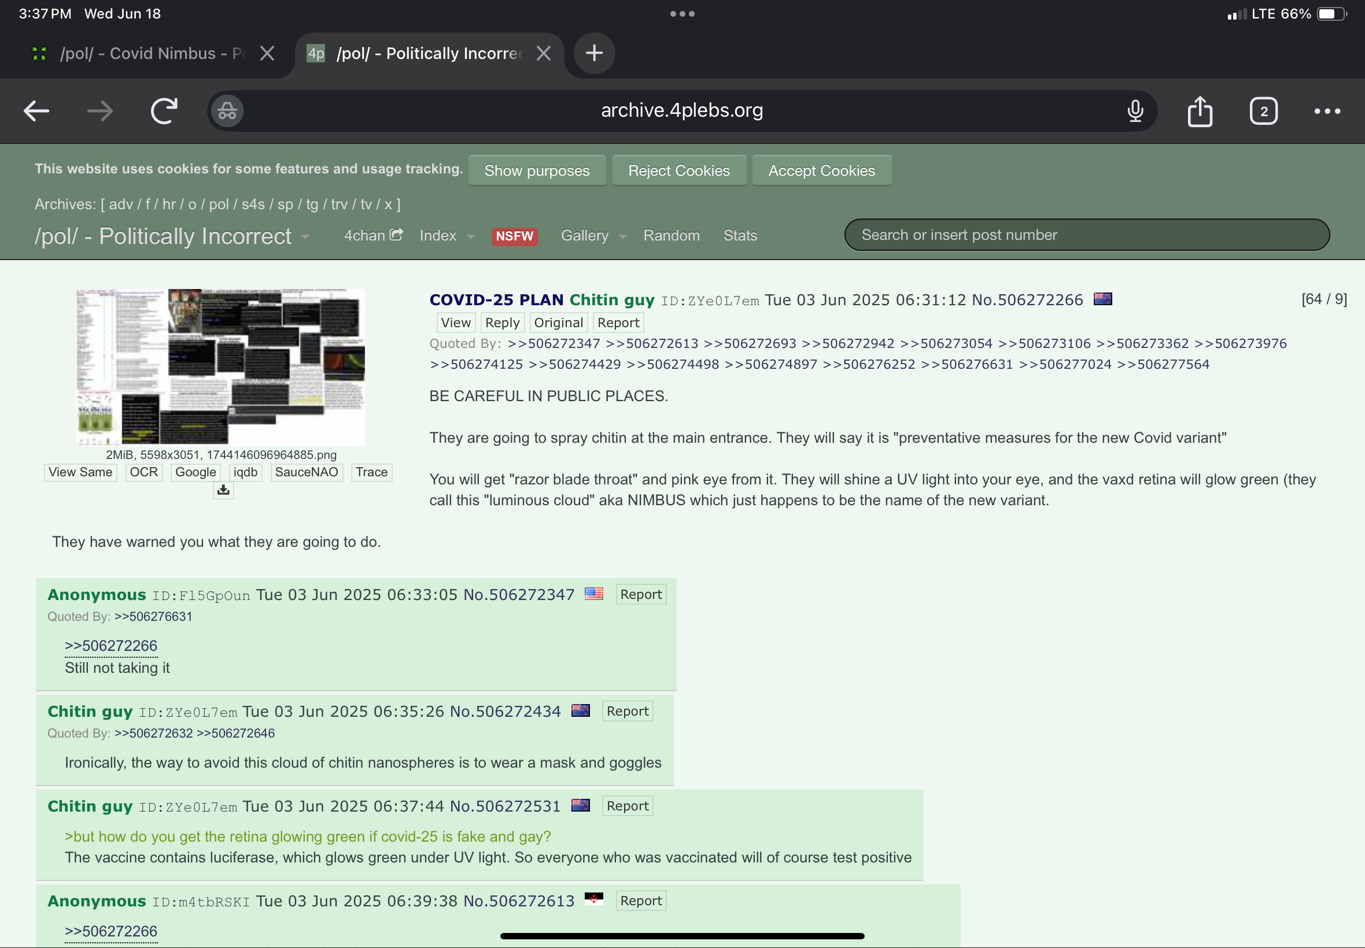This screenshot has width=1365, height=948.
Task: Select the /pol/ - Politically Incorrect tab
Action: click(x=416, y=53)
